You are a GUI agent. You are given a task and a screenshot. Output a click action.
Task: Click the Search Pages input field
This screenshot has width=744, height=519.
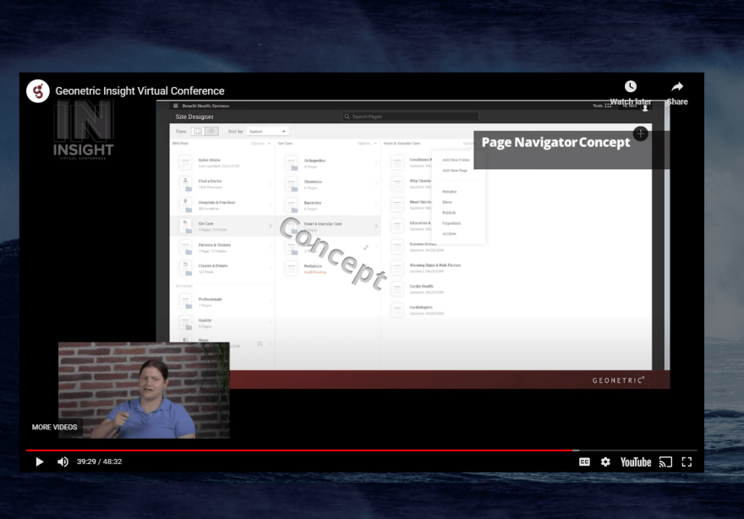click(x=411, y=117)
